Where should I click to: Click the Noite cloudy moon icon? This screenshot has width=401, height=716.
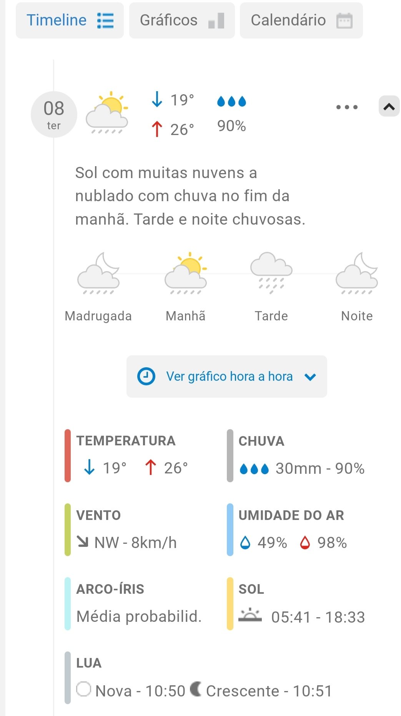click(x=357, y=273)
